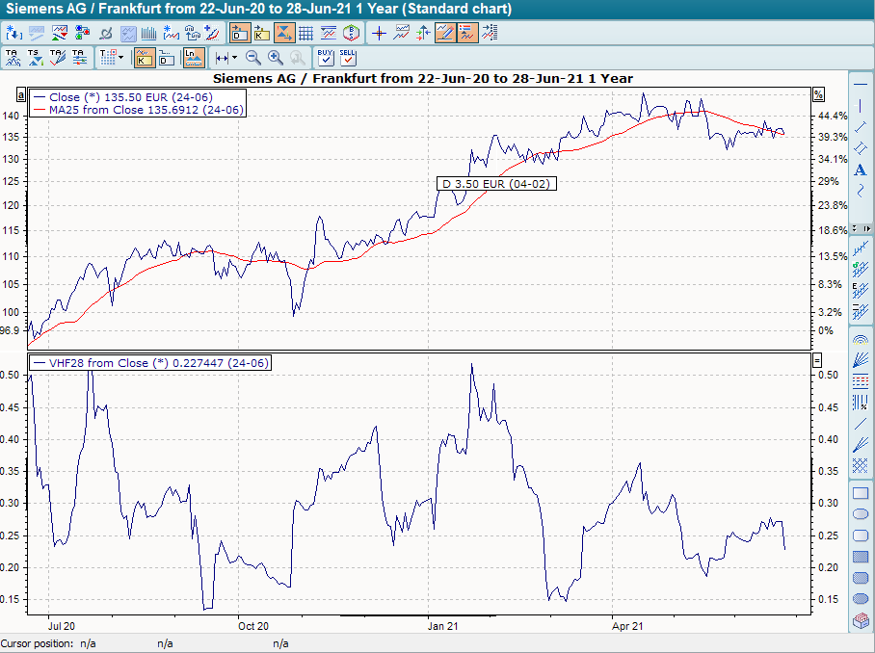
Task: Select the zoom-out magnifier tool
Action: pyautogui.click(x=252, y=58)
